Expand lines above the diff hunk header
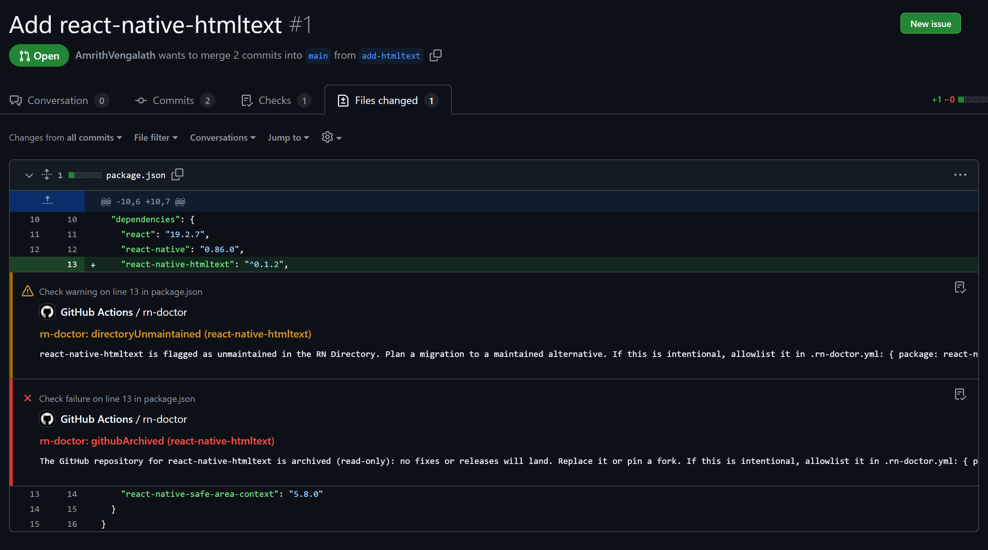988x550 pixels. click(x=47, y=201)
